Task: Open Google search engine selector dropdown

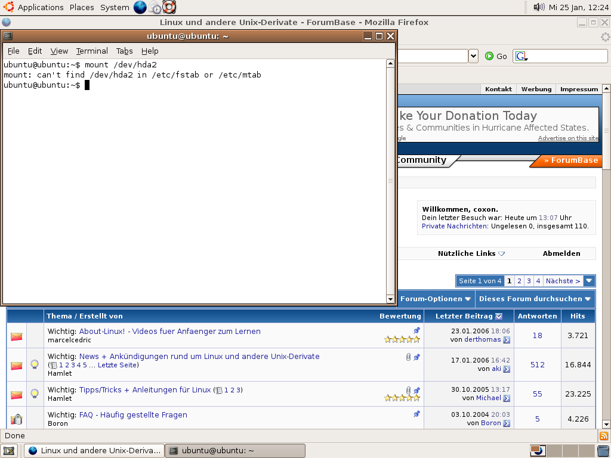Action: pyautogui.click(x=521, y=57)
